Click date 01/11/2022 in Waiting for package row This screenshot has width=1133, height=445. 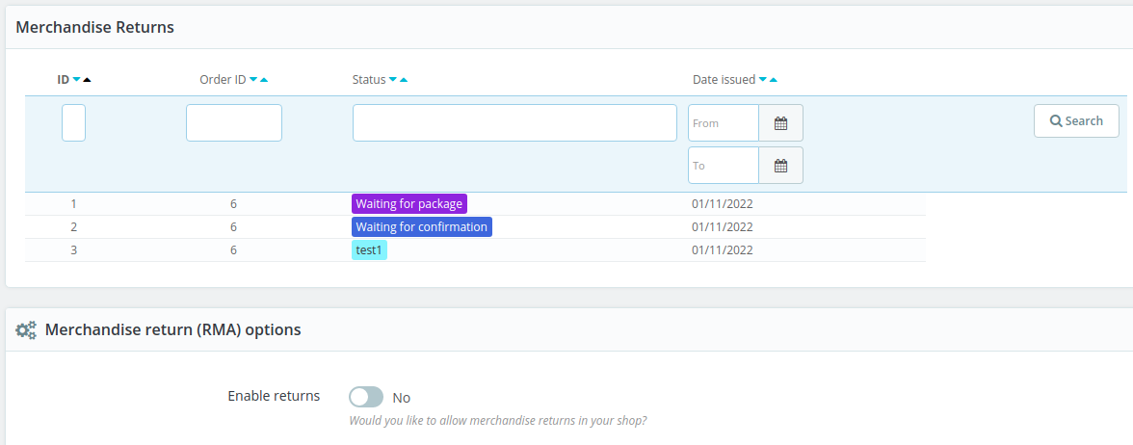(722, 204)
